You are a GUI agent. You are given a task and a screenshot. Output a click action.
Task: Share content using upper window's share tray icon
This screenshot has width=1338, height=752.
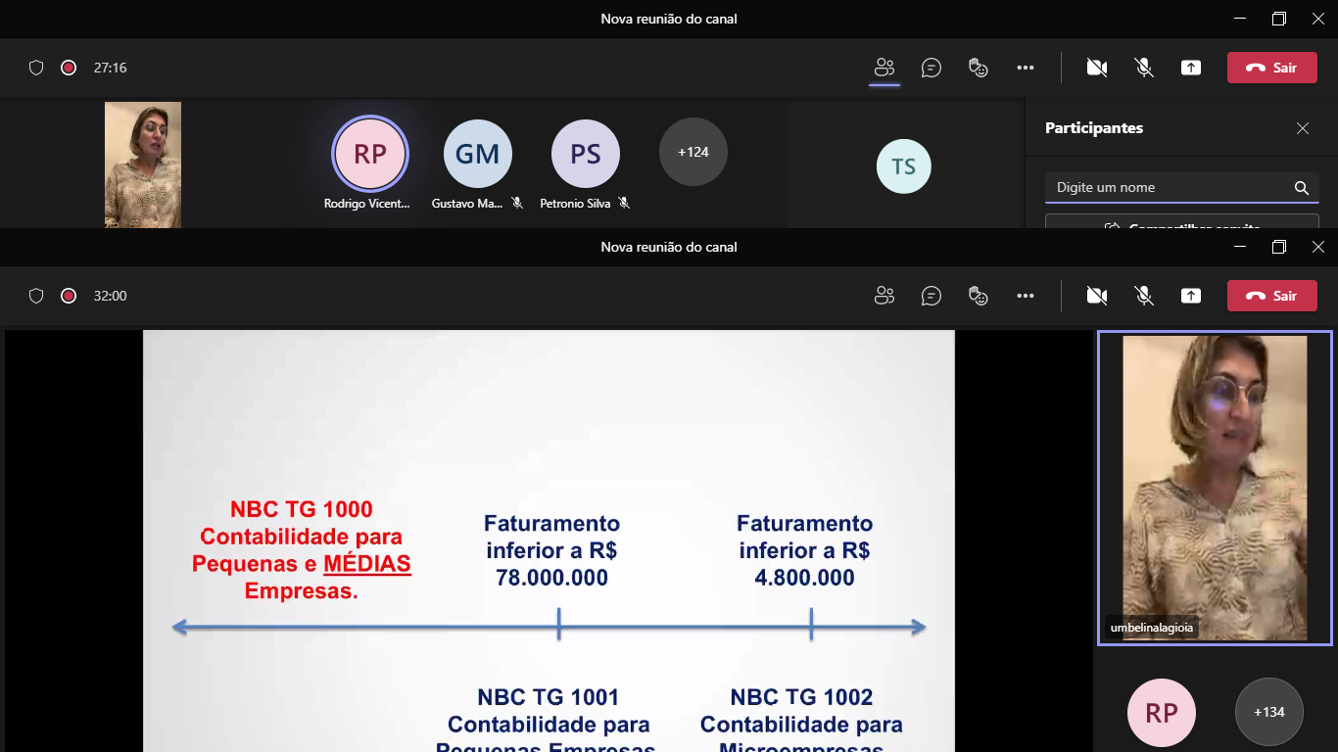coord(1191,68)
